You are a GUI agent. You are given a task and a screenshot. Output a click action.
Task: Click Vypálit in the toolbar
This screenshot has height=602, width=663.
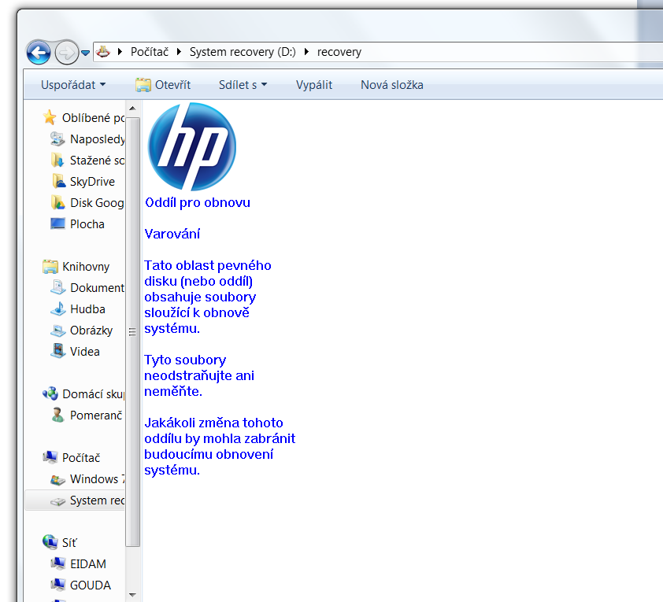click(314, 85)
